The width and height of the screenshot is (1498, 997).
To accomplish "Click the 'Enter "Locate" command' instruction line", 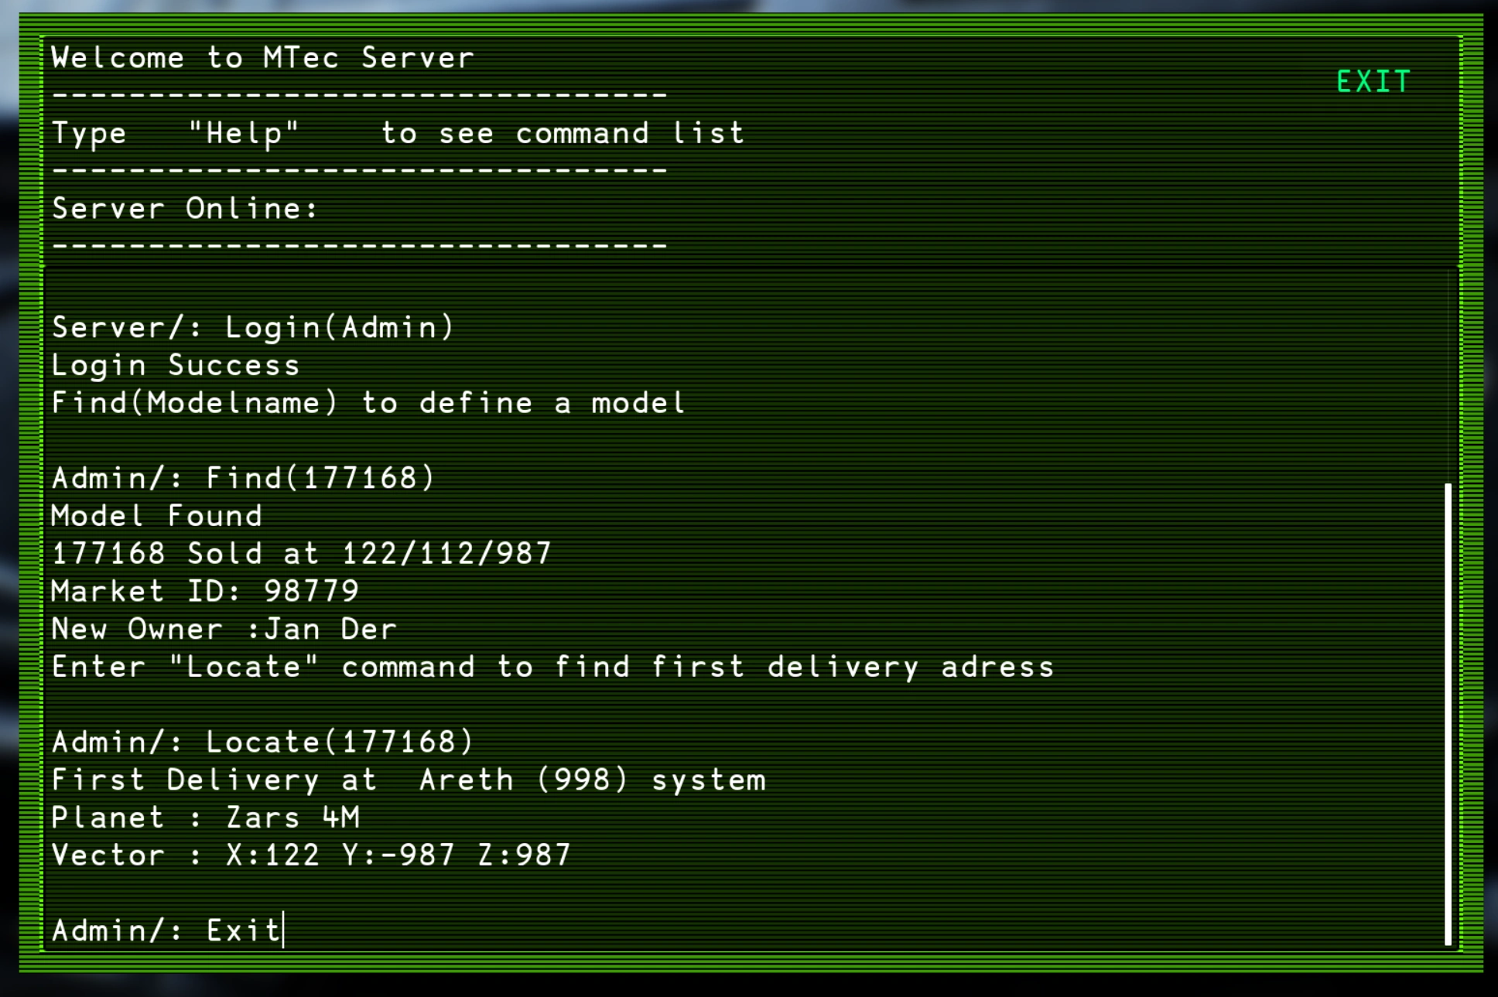I will 552,668.
